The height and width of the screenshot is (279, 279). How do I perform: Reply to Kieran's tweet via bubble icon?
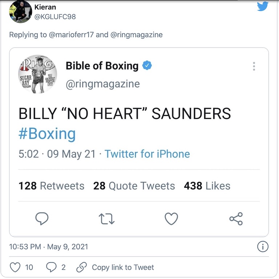click(50, 267)
